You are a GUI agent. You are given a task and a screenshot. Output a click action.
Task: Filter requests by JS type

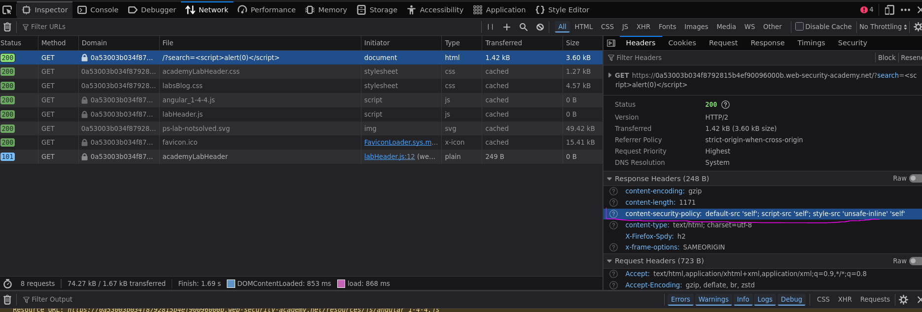click(x=625, y=27)
